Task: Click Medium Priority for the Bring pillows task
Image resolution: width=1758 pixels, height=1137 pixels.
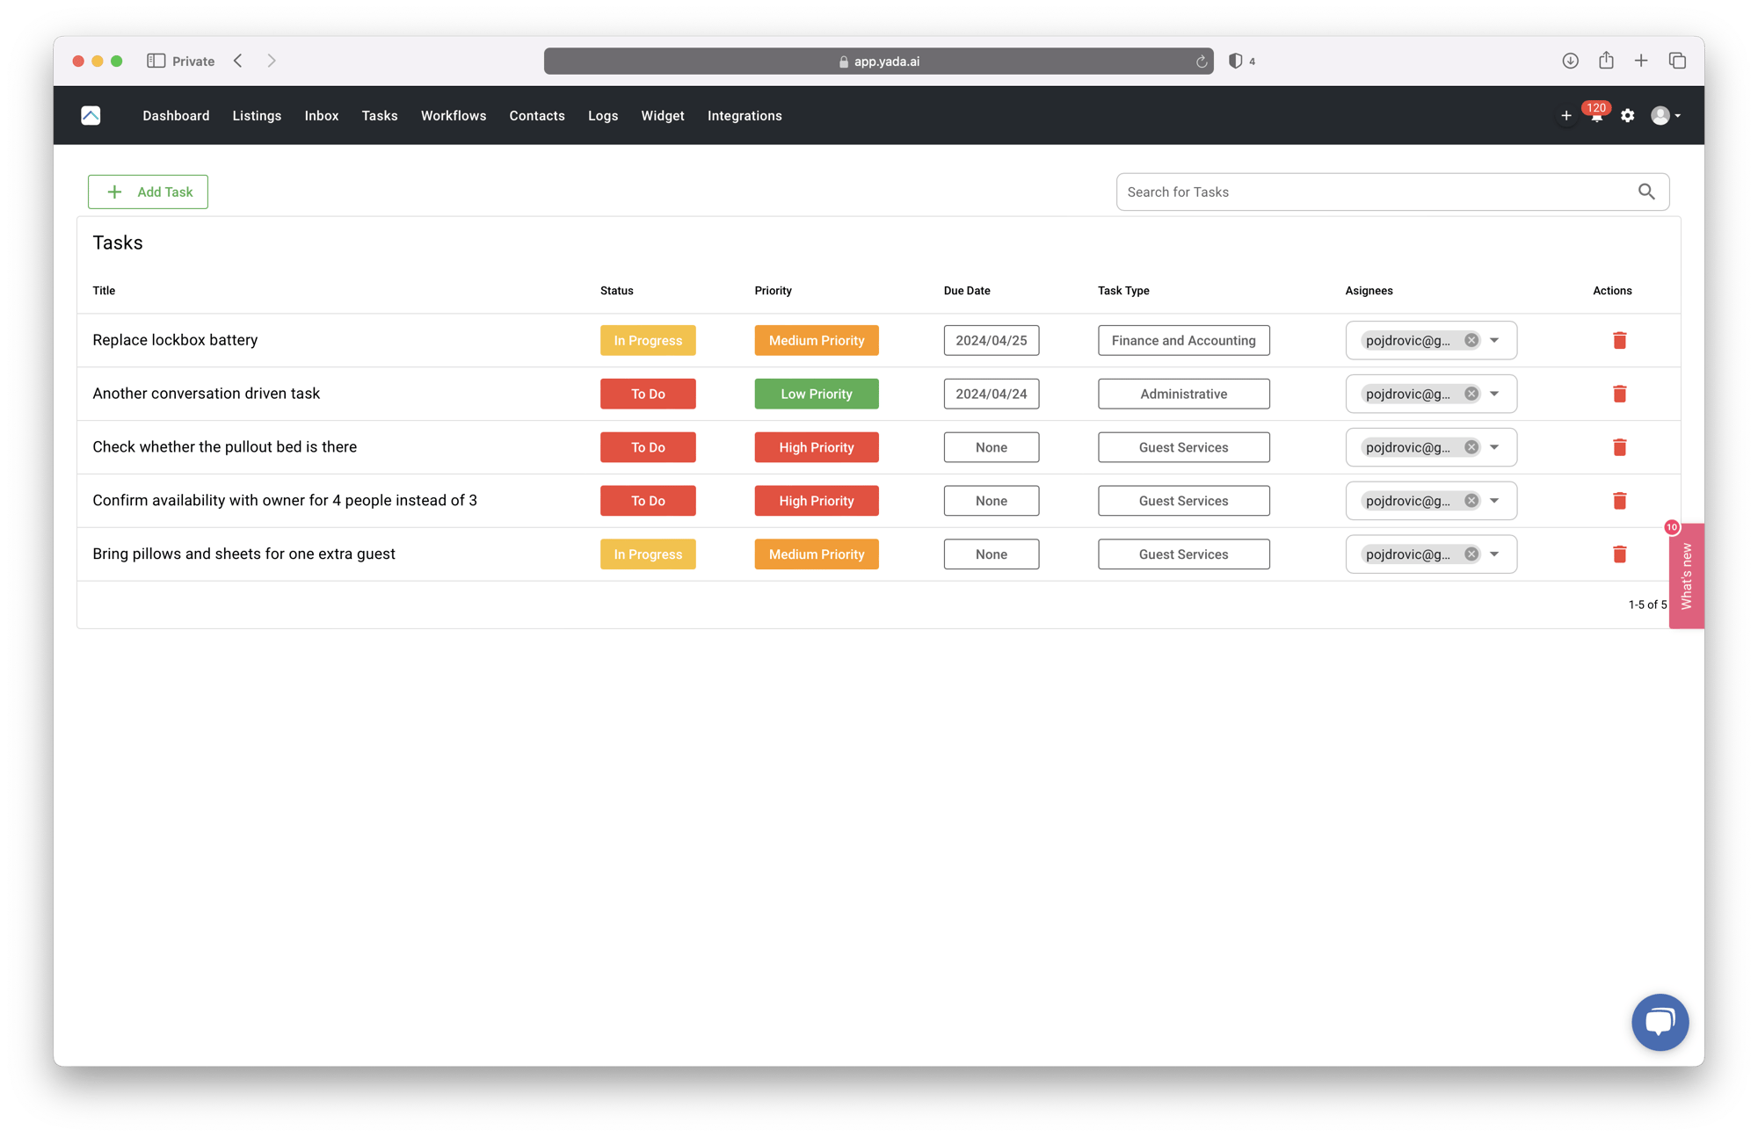Action: [x=817, y=554]
